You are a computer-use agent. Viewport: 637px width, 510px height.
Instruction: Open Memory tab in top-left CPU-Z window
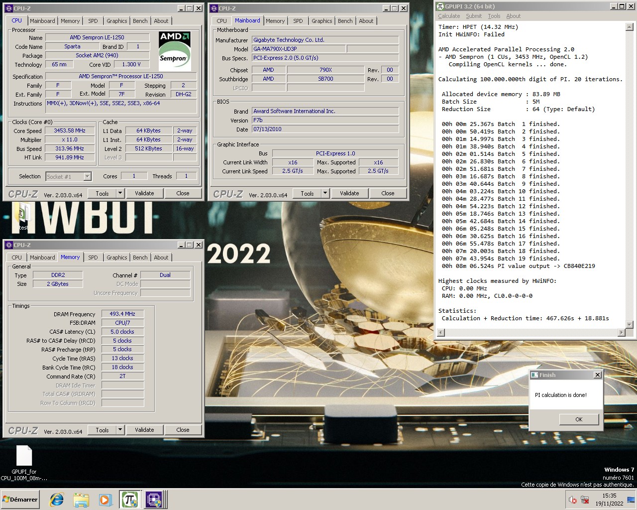coord(70,21)
